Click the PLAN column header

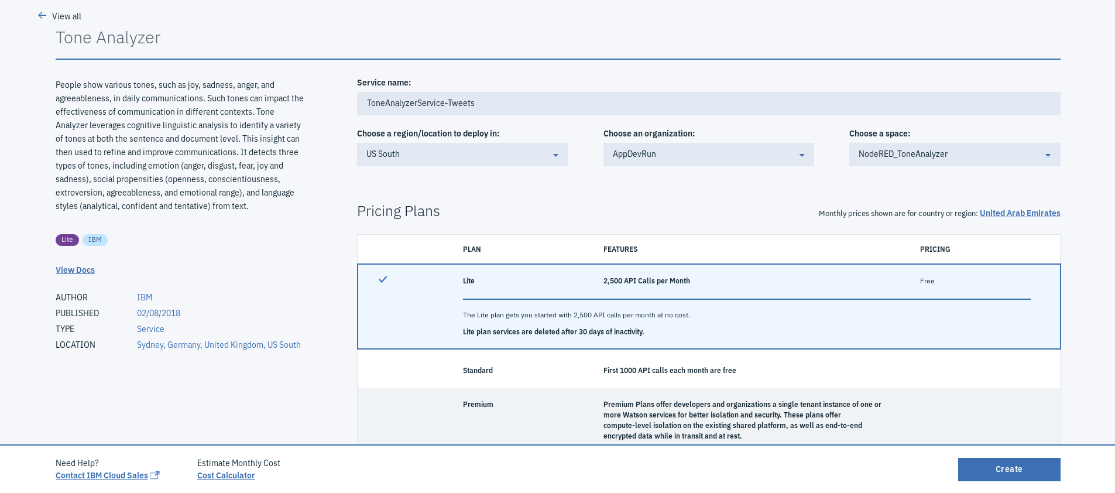click(x=472, y=249)
